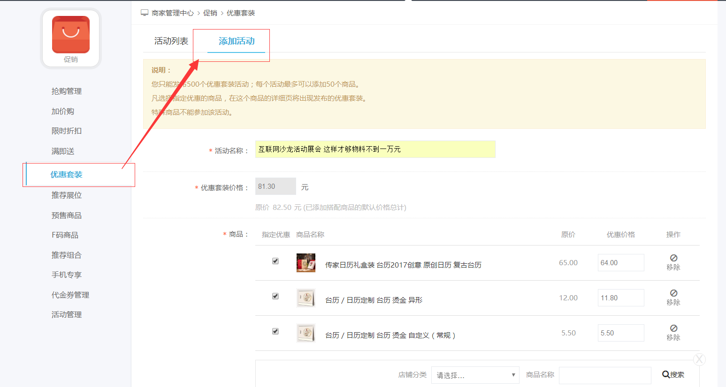Open 推荐组合 sidebar item
The image size is (726, 387).
tap(67, 255)
